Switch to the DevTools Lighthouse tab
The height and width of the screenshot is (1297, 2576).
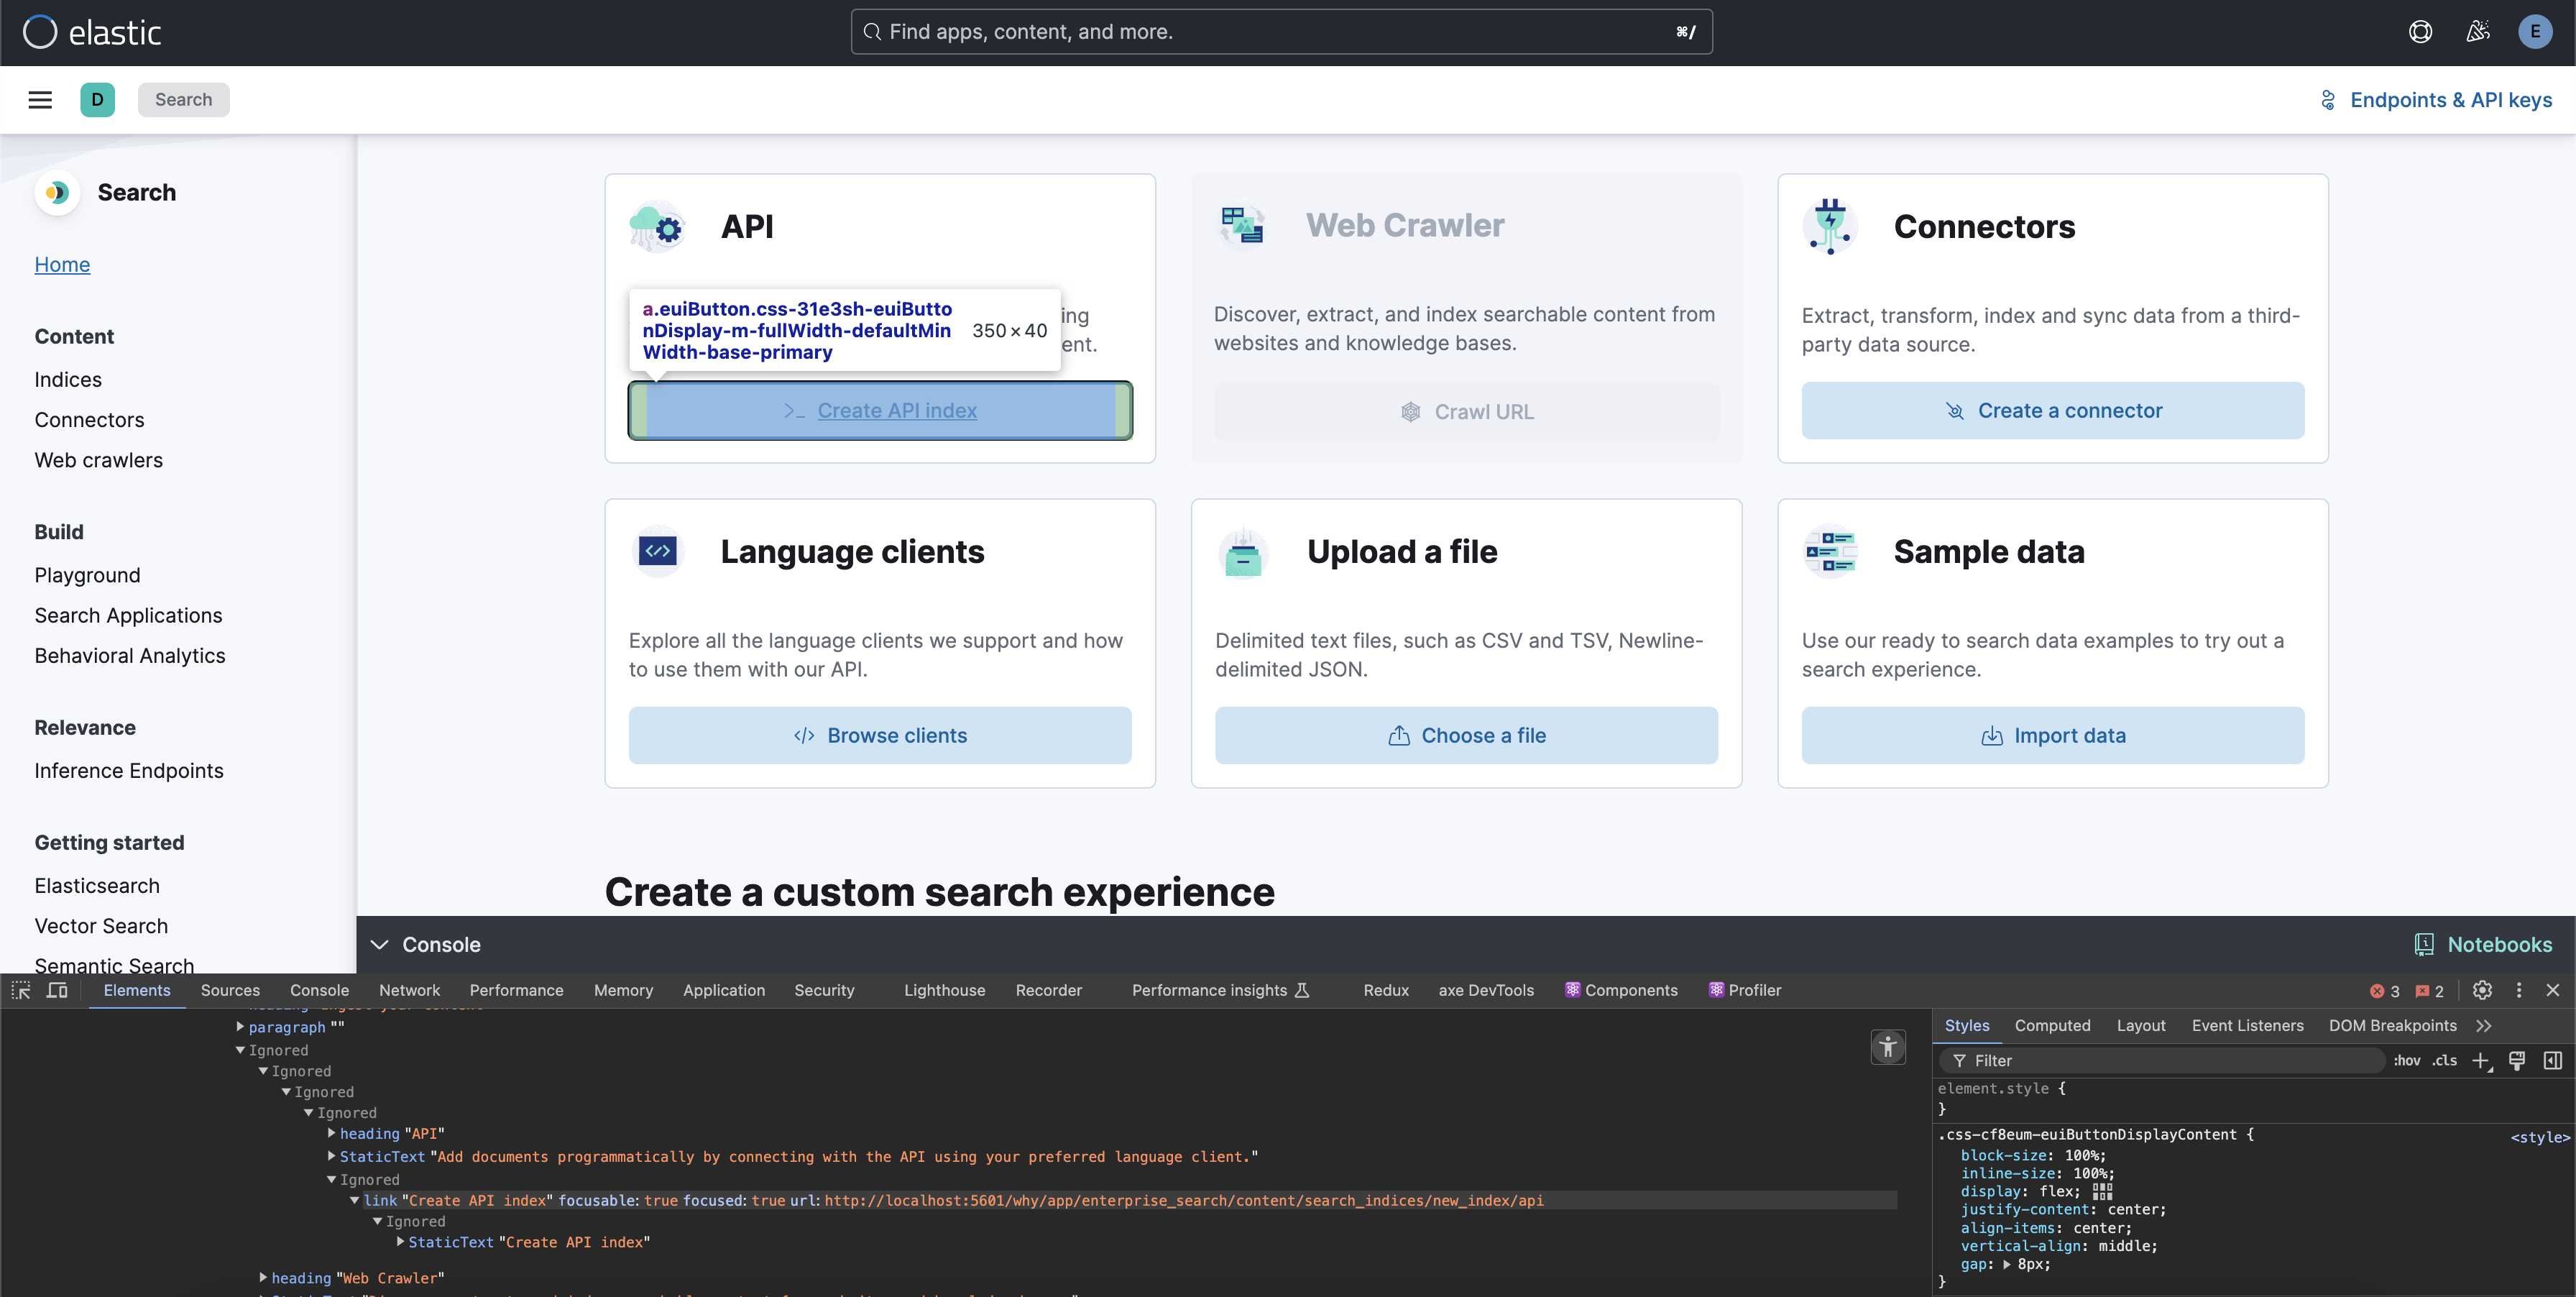(944, 990)
